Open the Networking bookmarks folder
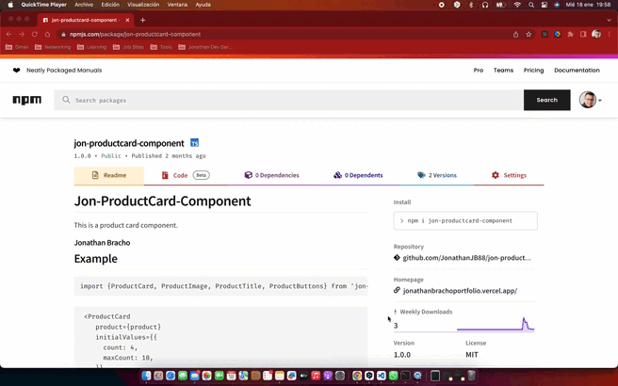The image size is (618, 386). coord(53,47)
